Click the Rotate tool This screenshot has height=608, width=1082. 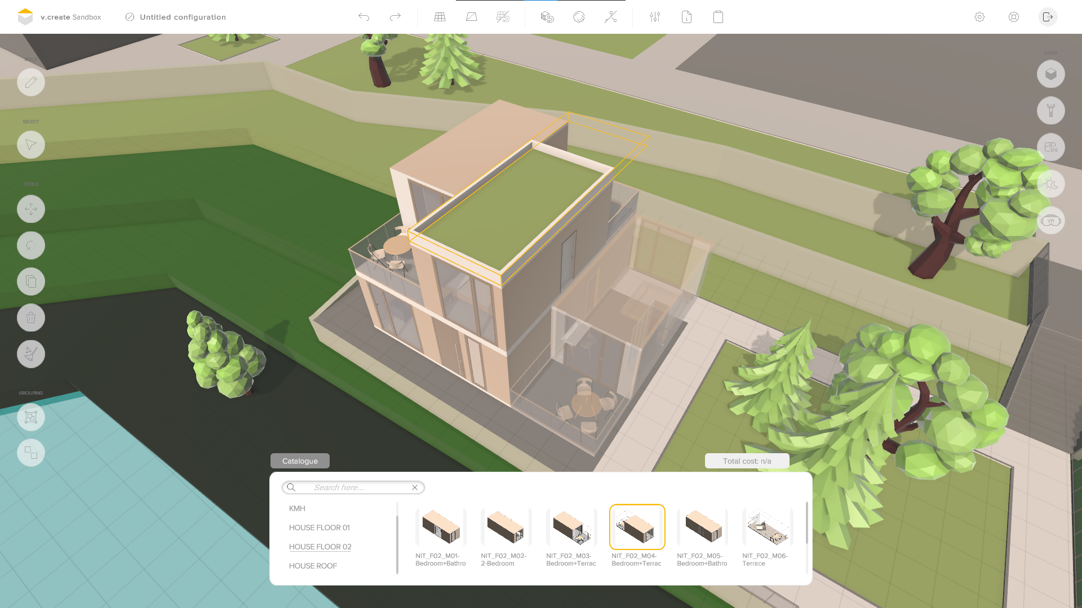pyautogui.click(x=31, y=245)
